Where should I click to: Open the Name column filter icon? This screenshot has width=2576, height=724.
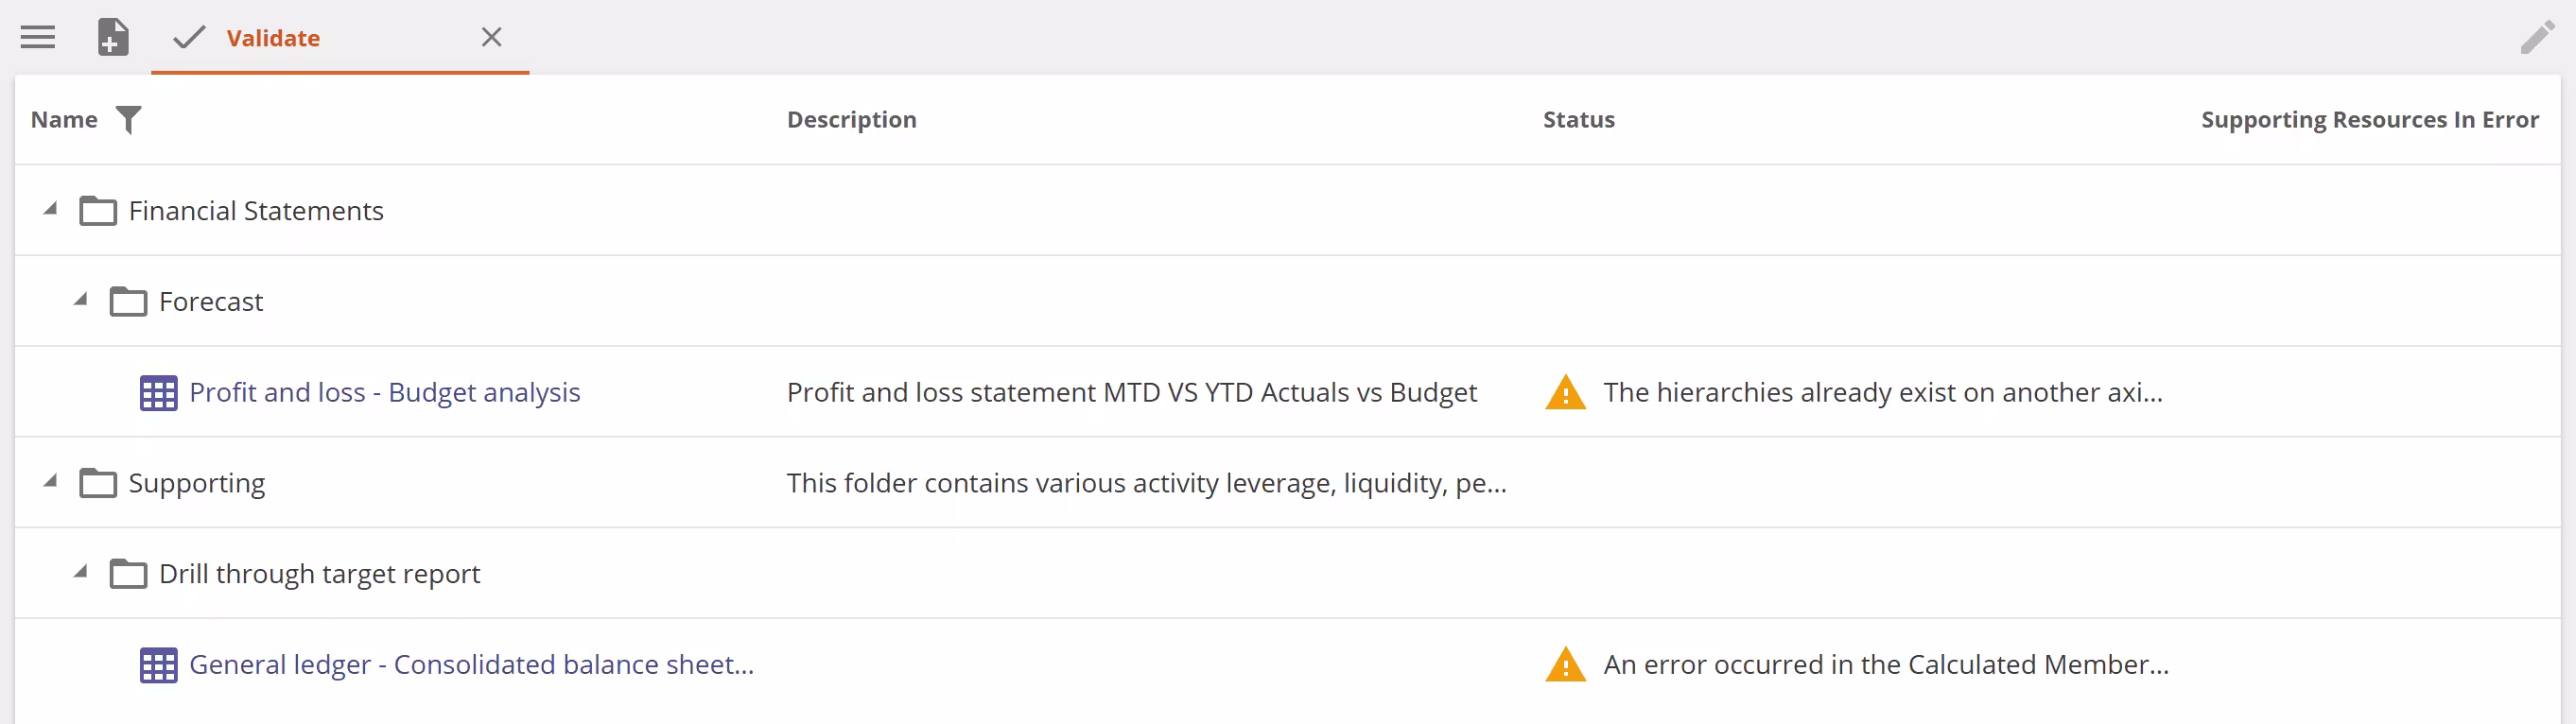pos(130,119)
